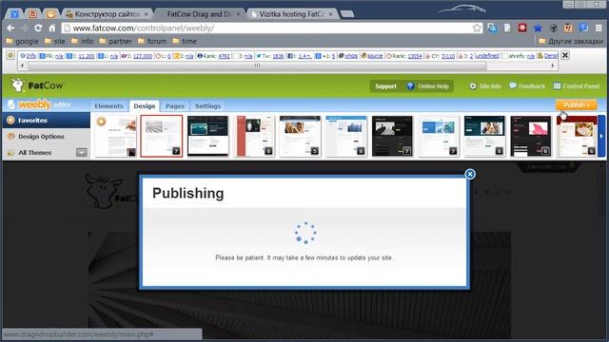This screenshot has width=609, height=342.
Task: Click the blue chat bubble extension icon
Action: click(x=583, y=28)
